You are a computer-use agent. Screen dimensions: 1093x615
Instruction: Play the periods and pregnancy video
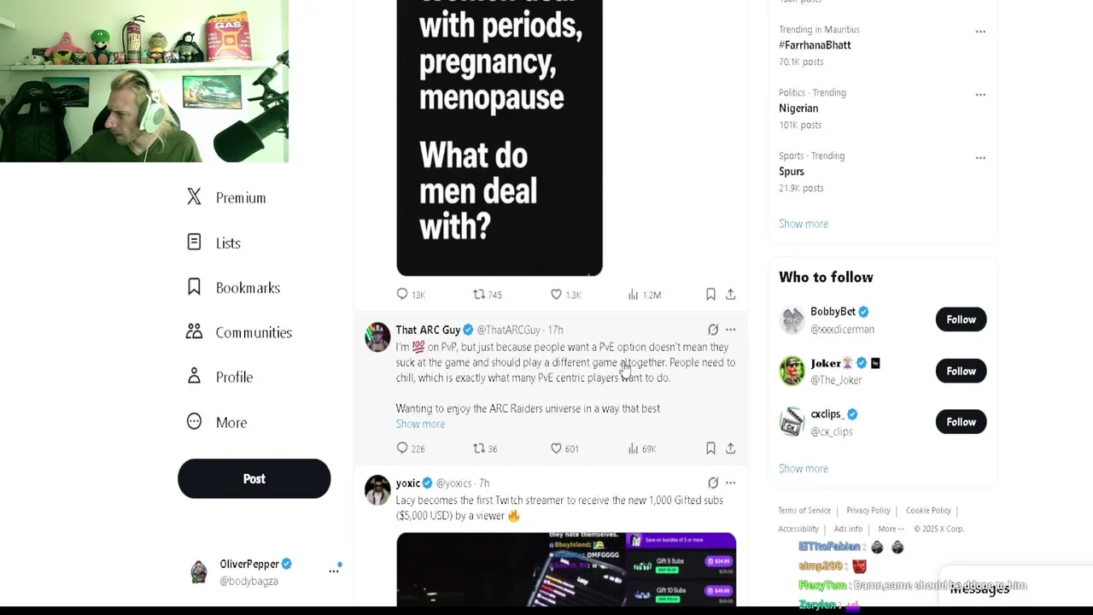500,138
